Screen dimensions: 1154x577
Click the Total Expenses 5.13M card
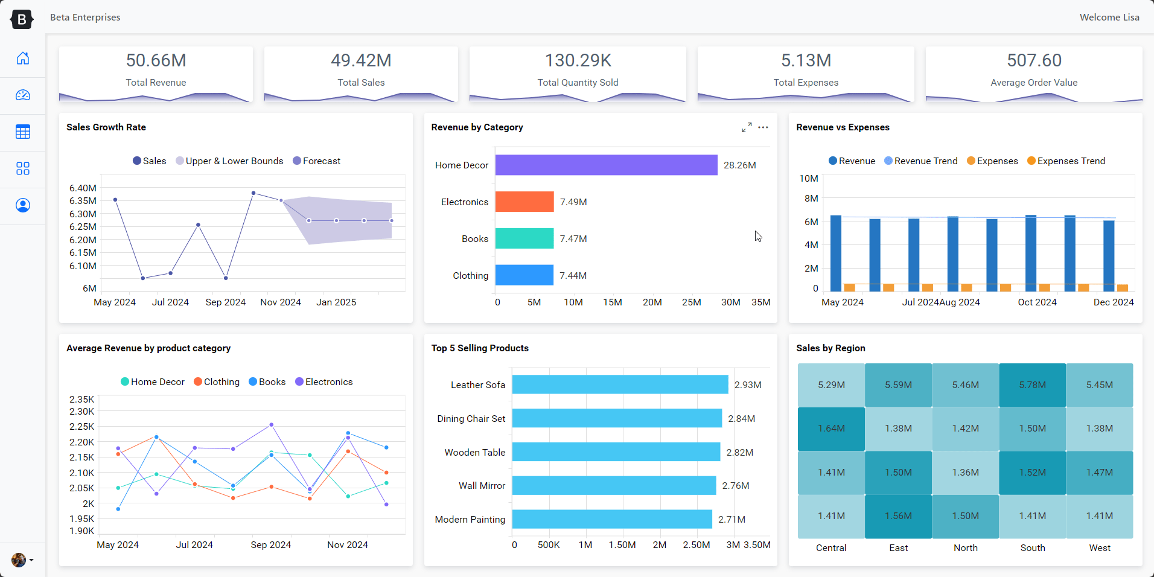click(806, 74)
